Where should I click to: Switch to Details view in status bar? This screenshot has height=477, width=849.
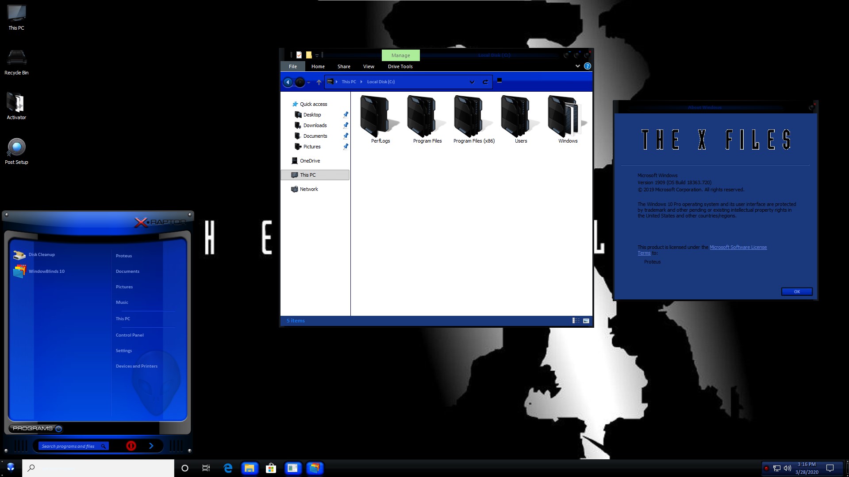[576, 321]
